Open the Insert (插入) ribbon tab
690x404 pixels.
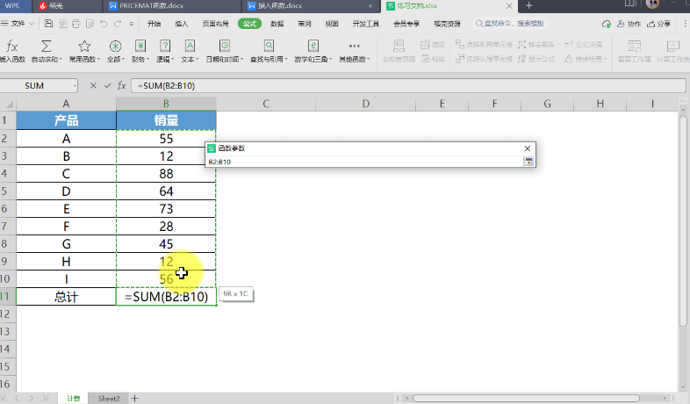[x=182, y=24]
